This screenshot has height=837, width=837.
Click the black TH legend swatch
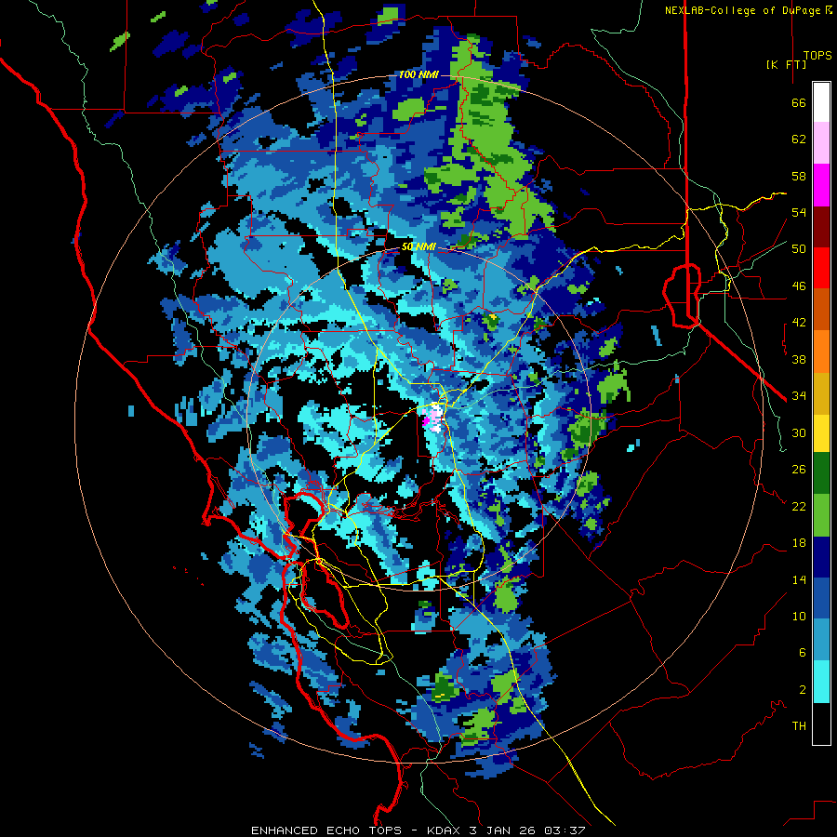[x=821, y=724]
